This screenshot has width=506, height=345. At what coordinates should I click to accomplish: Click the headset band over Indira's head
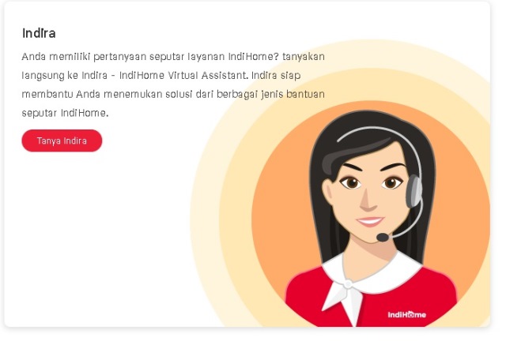(x=381, y=129)
